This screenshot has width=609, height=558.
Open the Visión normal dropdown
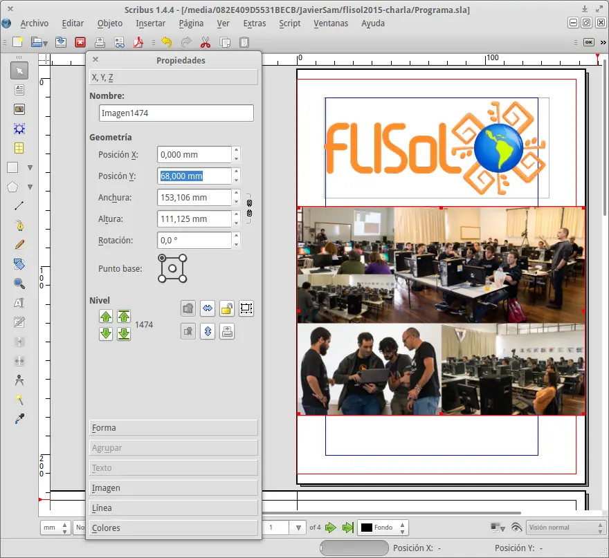pos(565,528)
